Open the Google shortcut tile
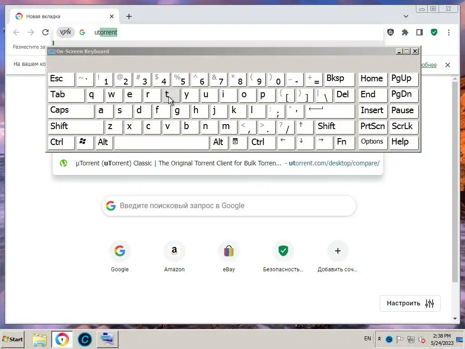Viewport: 465px width, 349px height. pos(120,257)
